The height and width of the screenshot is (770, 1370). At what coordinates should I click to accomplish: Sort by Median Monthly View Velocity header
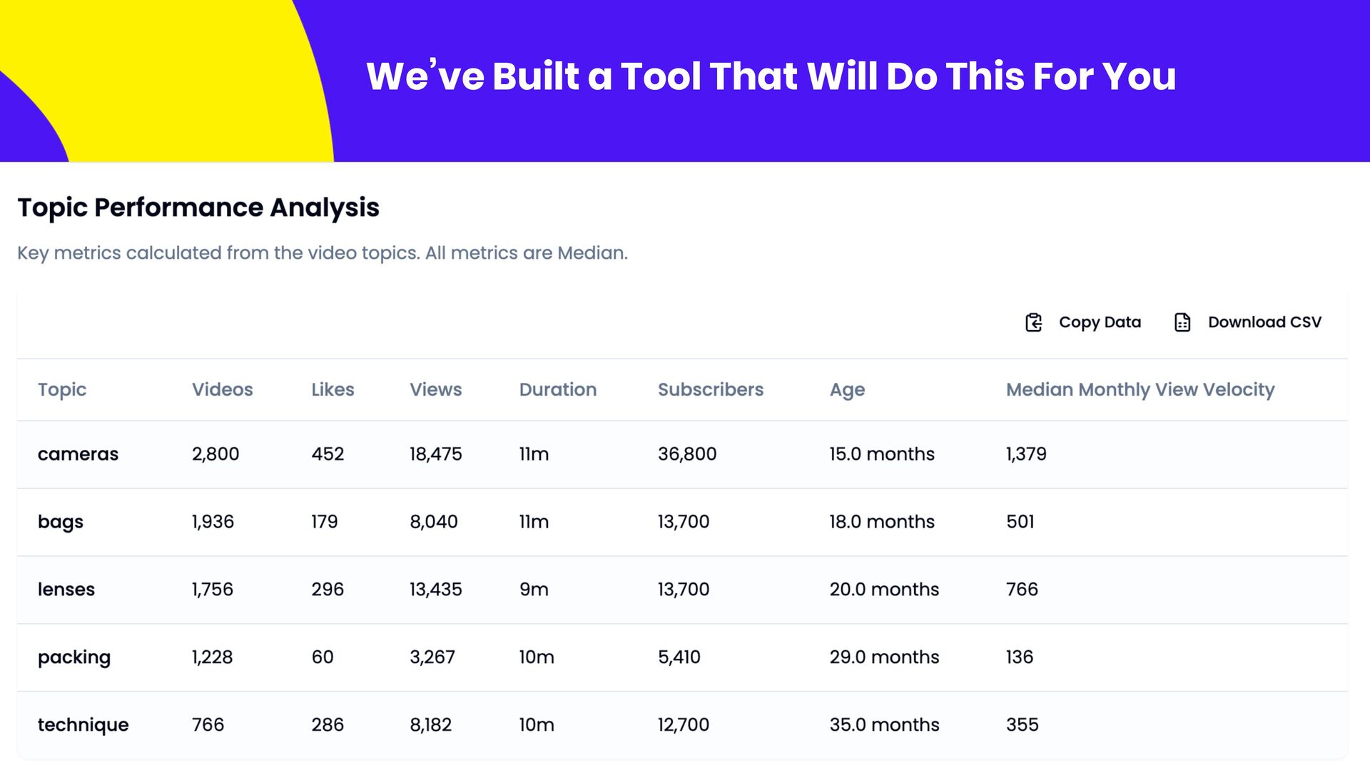click(1140, 389)
